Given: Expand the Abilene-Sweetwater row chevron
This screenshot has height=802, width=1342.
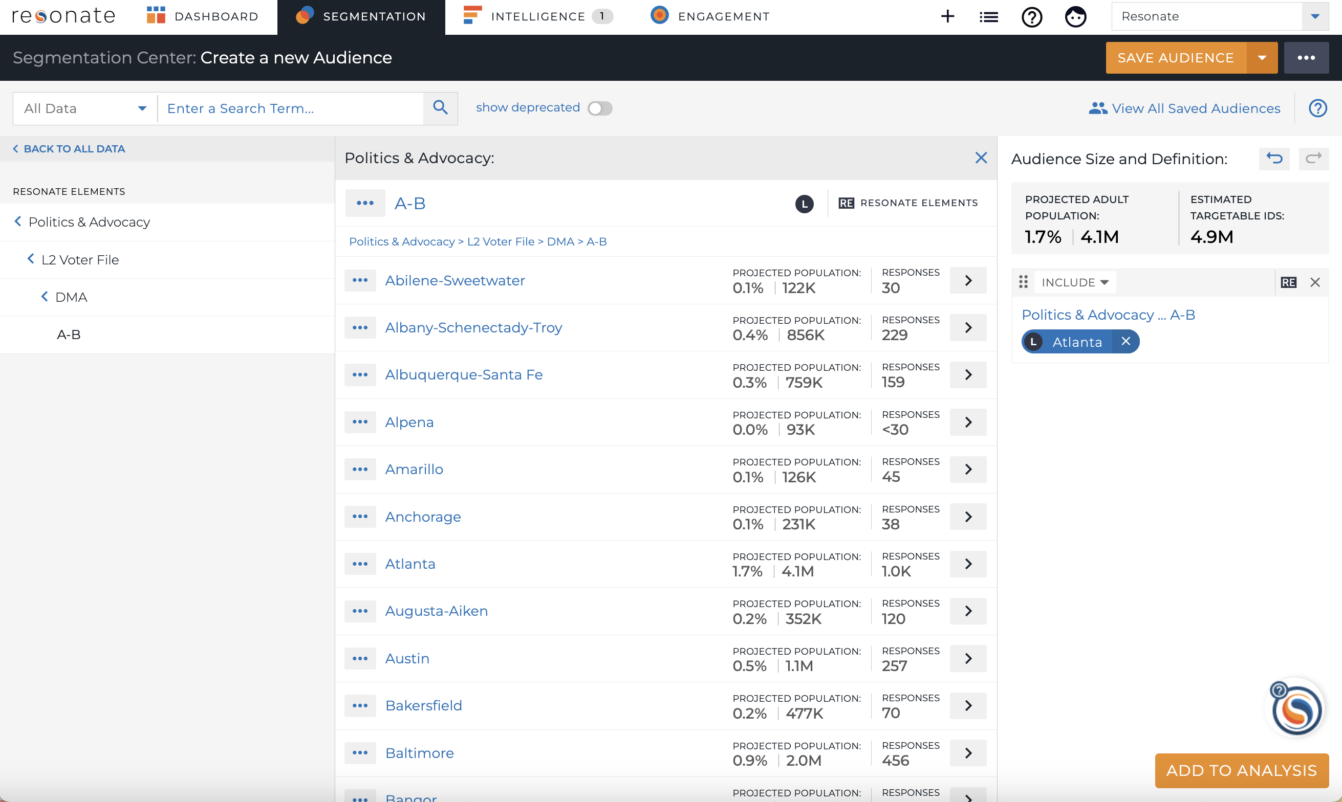Looking at the screenshot, I should click(968, 280).
